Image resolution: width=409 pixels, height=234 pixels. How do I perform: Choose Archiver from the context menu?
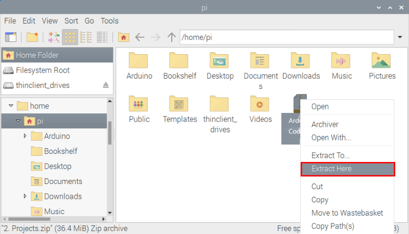348,124
